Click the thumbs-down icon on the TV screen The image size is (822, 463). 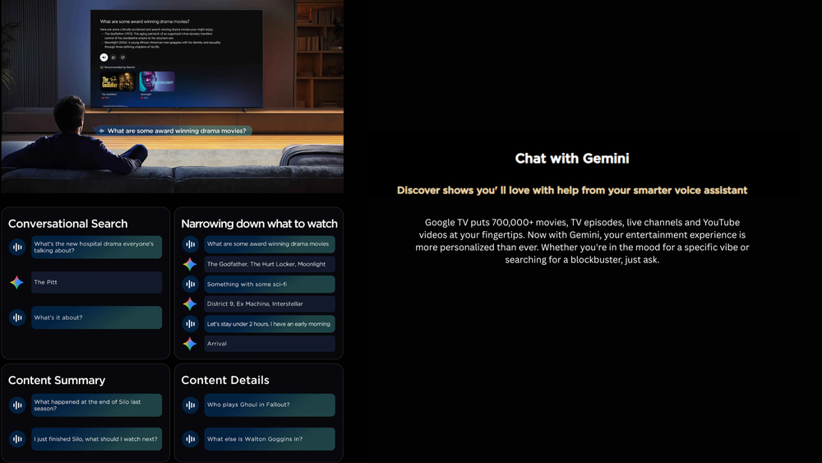122,57
